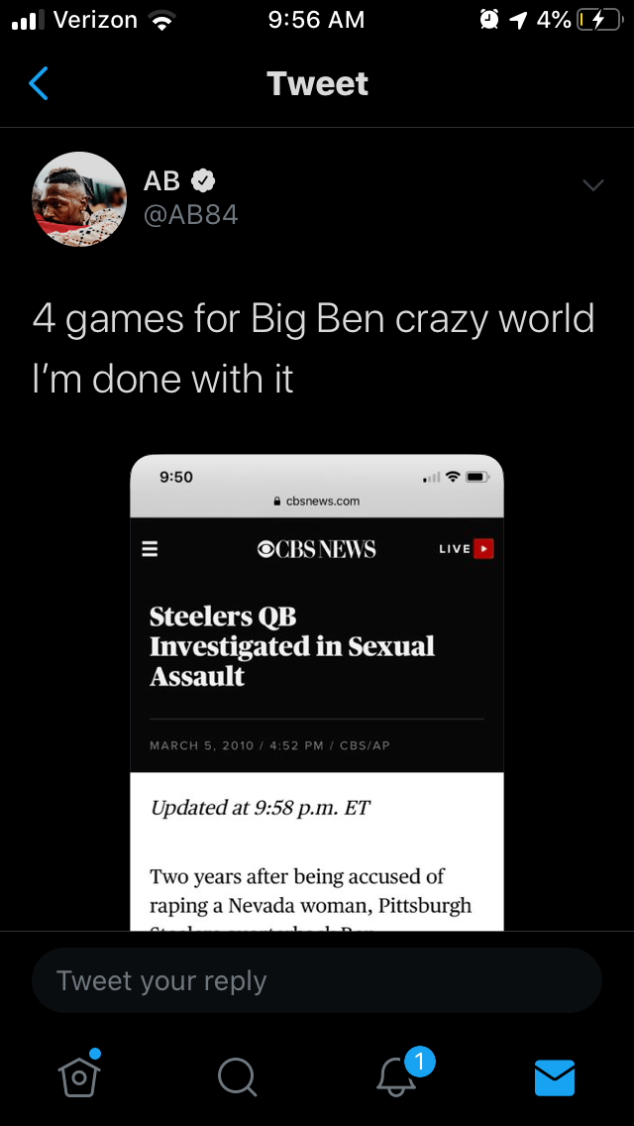Tap the verified badge next to AB

(203, 181)
